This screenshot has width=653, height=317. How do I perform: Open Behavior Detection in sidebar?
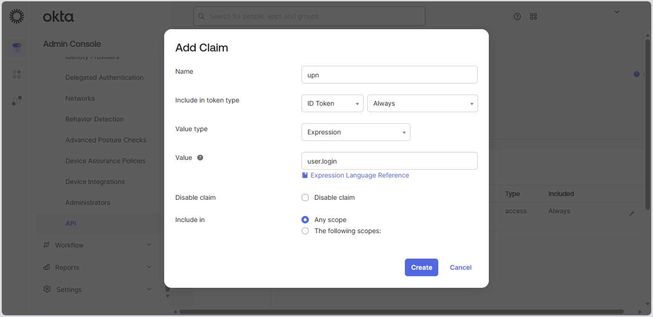(x=95, y=119)
